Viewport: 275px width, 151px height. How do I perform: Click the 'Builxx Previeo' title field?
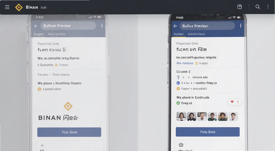(207, 26)
